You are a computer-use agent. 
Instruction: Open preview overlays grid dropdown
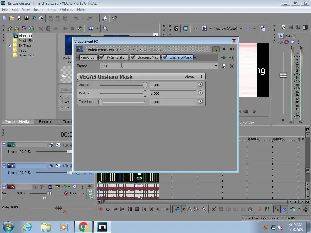pyautogui.click(x=255, y=29)
